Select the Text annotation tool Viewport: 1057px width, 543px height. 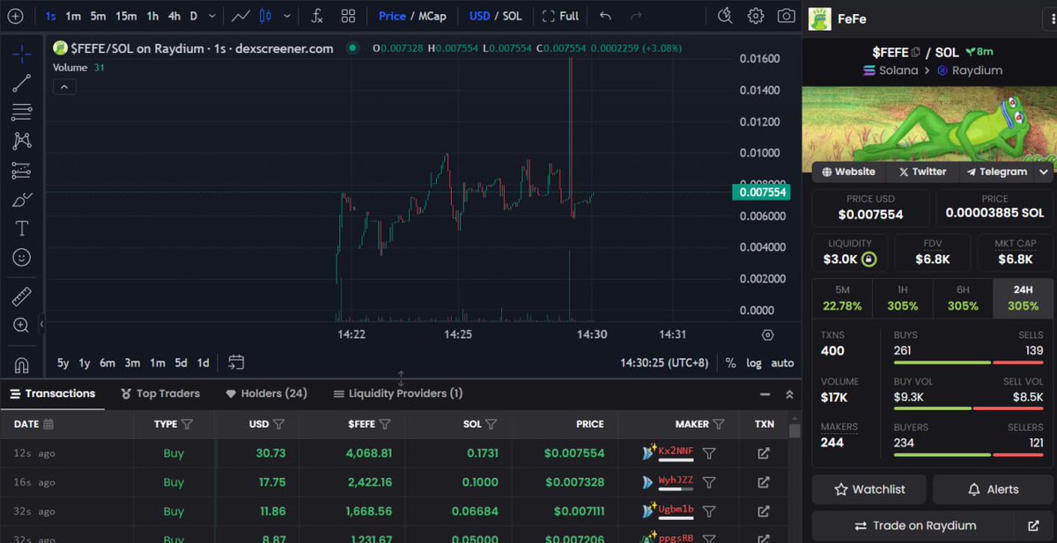[22, 228]
